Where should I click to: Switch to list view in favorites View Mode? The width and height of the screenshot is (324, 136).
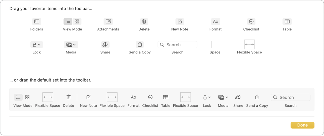pos(68,21)
